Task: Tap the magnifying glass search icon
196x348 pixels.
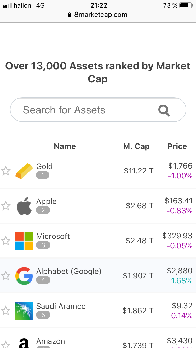Action: 164,110
